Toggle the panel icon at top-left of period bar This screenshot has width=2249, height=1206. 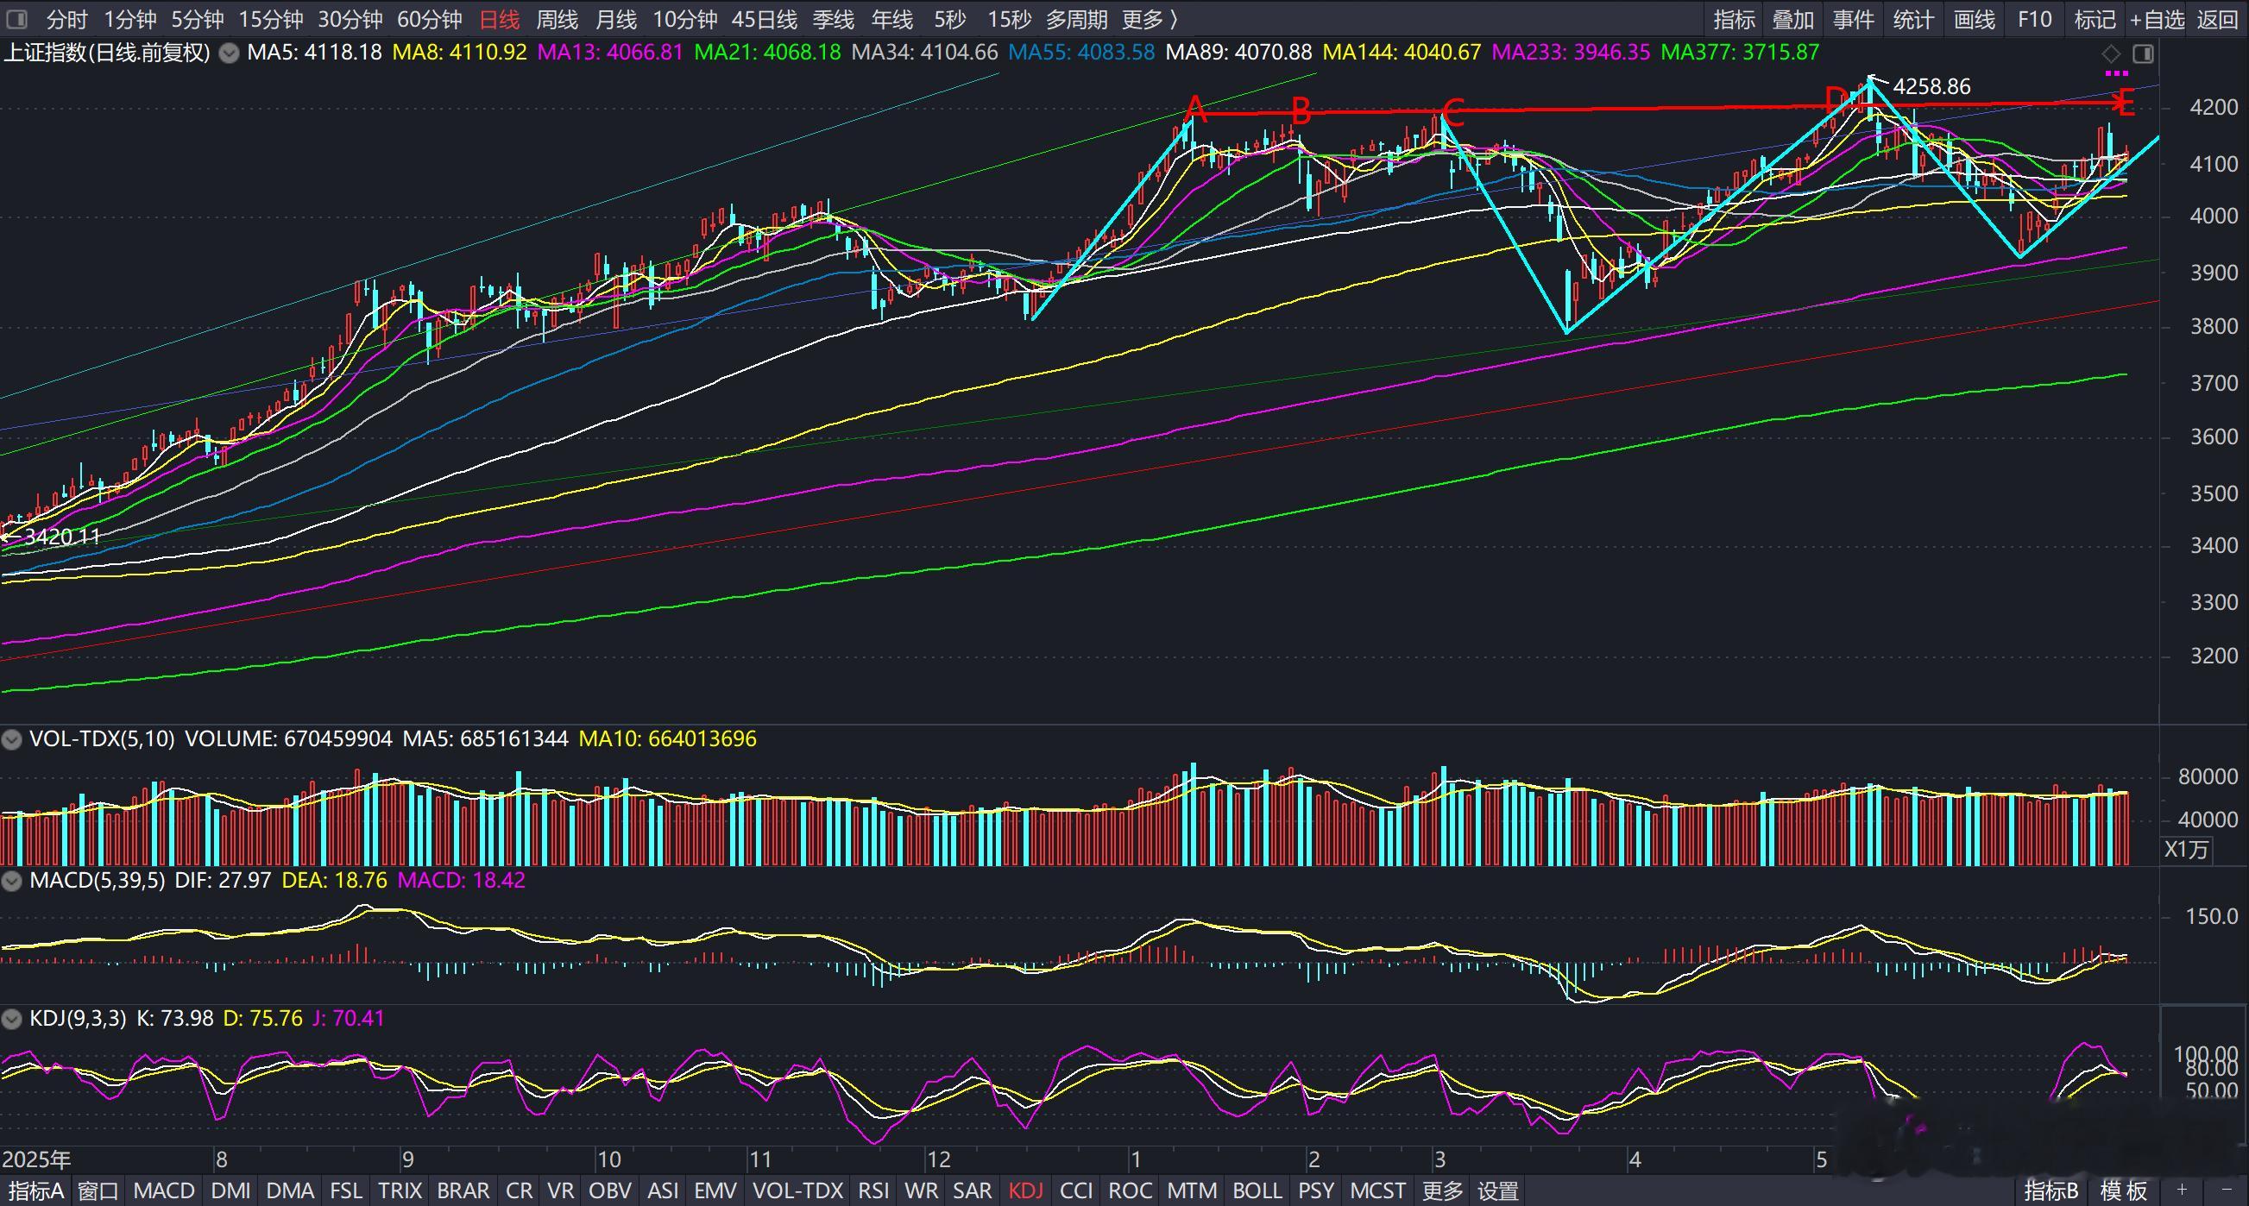(16, 18)
